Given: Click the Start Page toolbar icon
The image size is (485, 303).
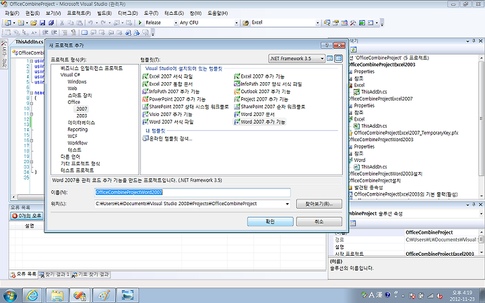Looking at the screenshot, I should coord(362,23).
